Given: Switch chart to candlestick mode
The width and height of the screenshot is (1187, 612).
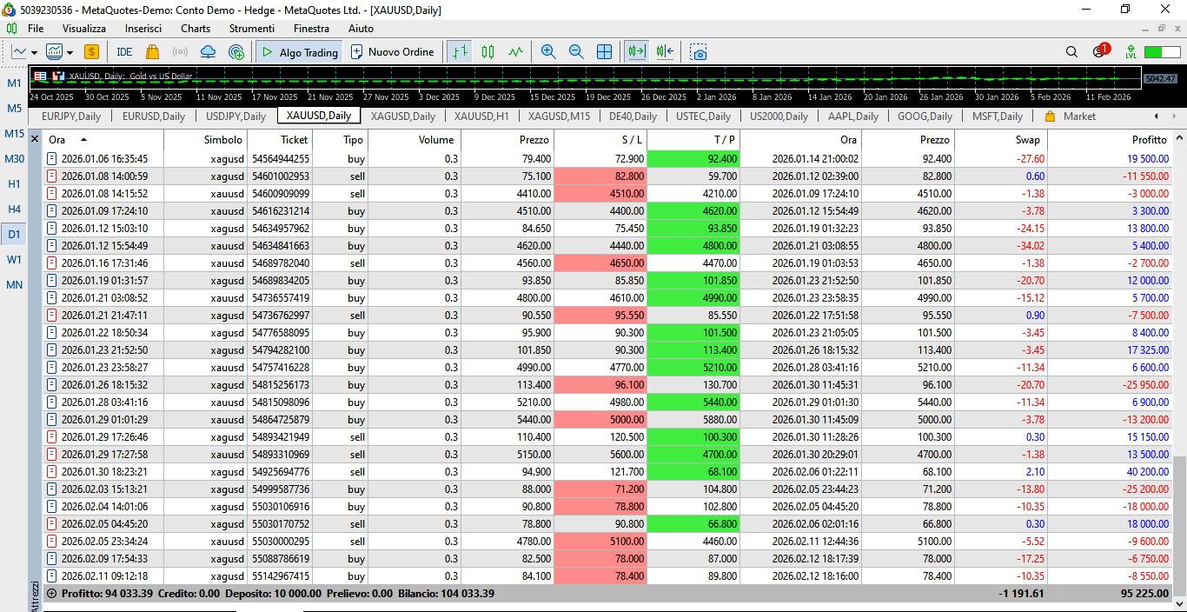Looking at the screenshot, I should point(487,52).
